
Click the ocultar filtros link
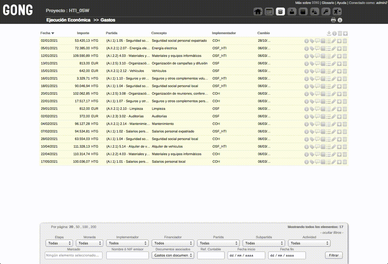(x=332, y=233)
